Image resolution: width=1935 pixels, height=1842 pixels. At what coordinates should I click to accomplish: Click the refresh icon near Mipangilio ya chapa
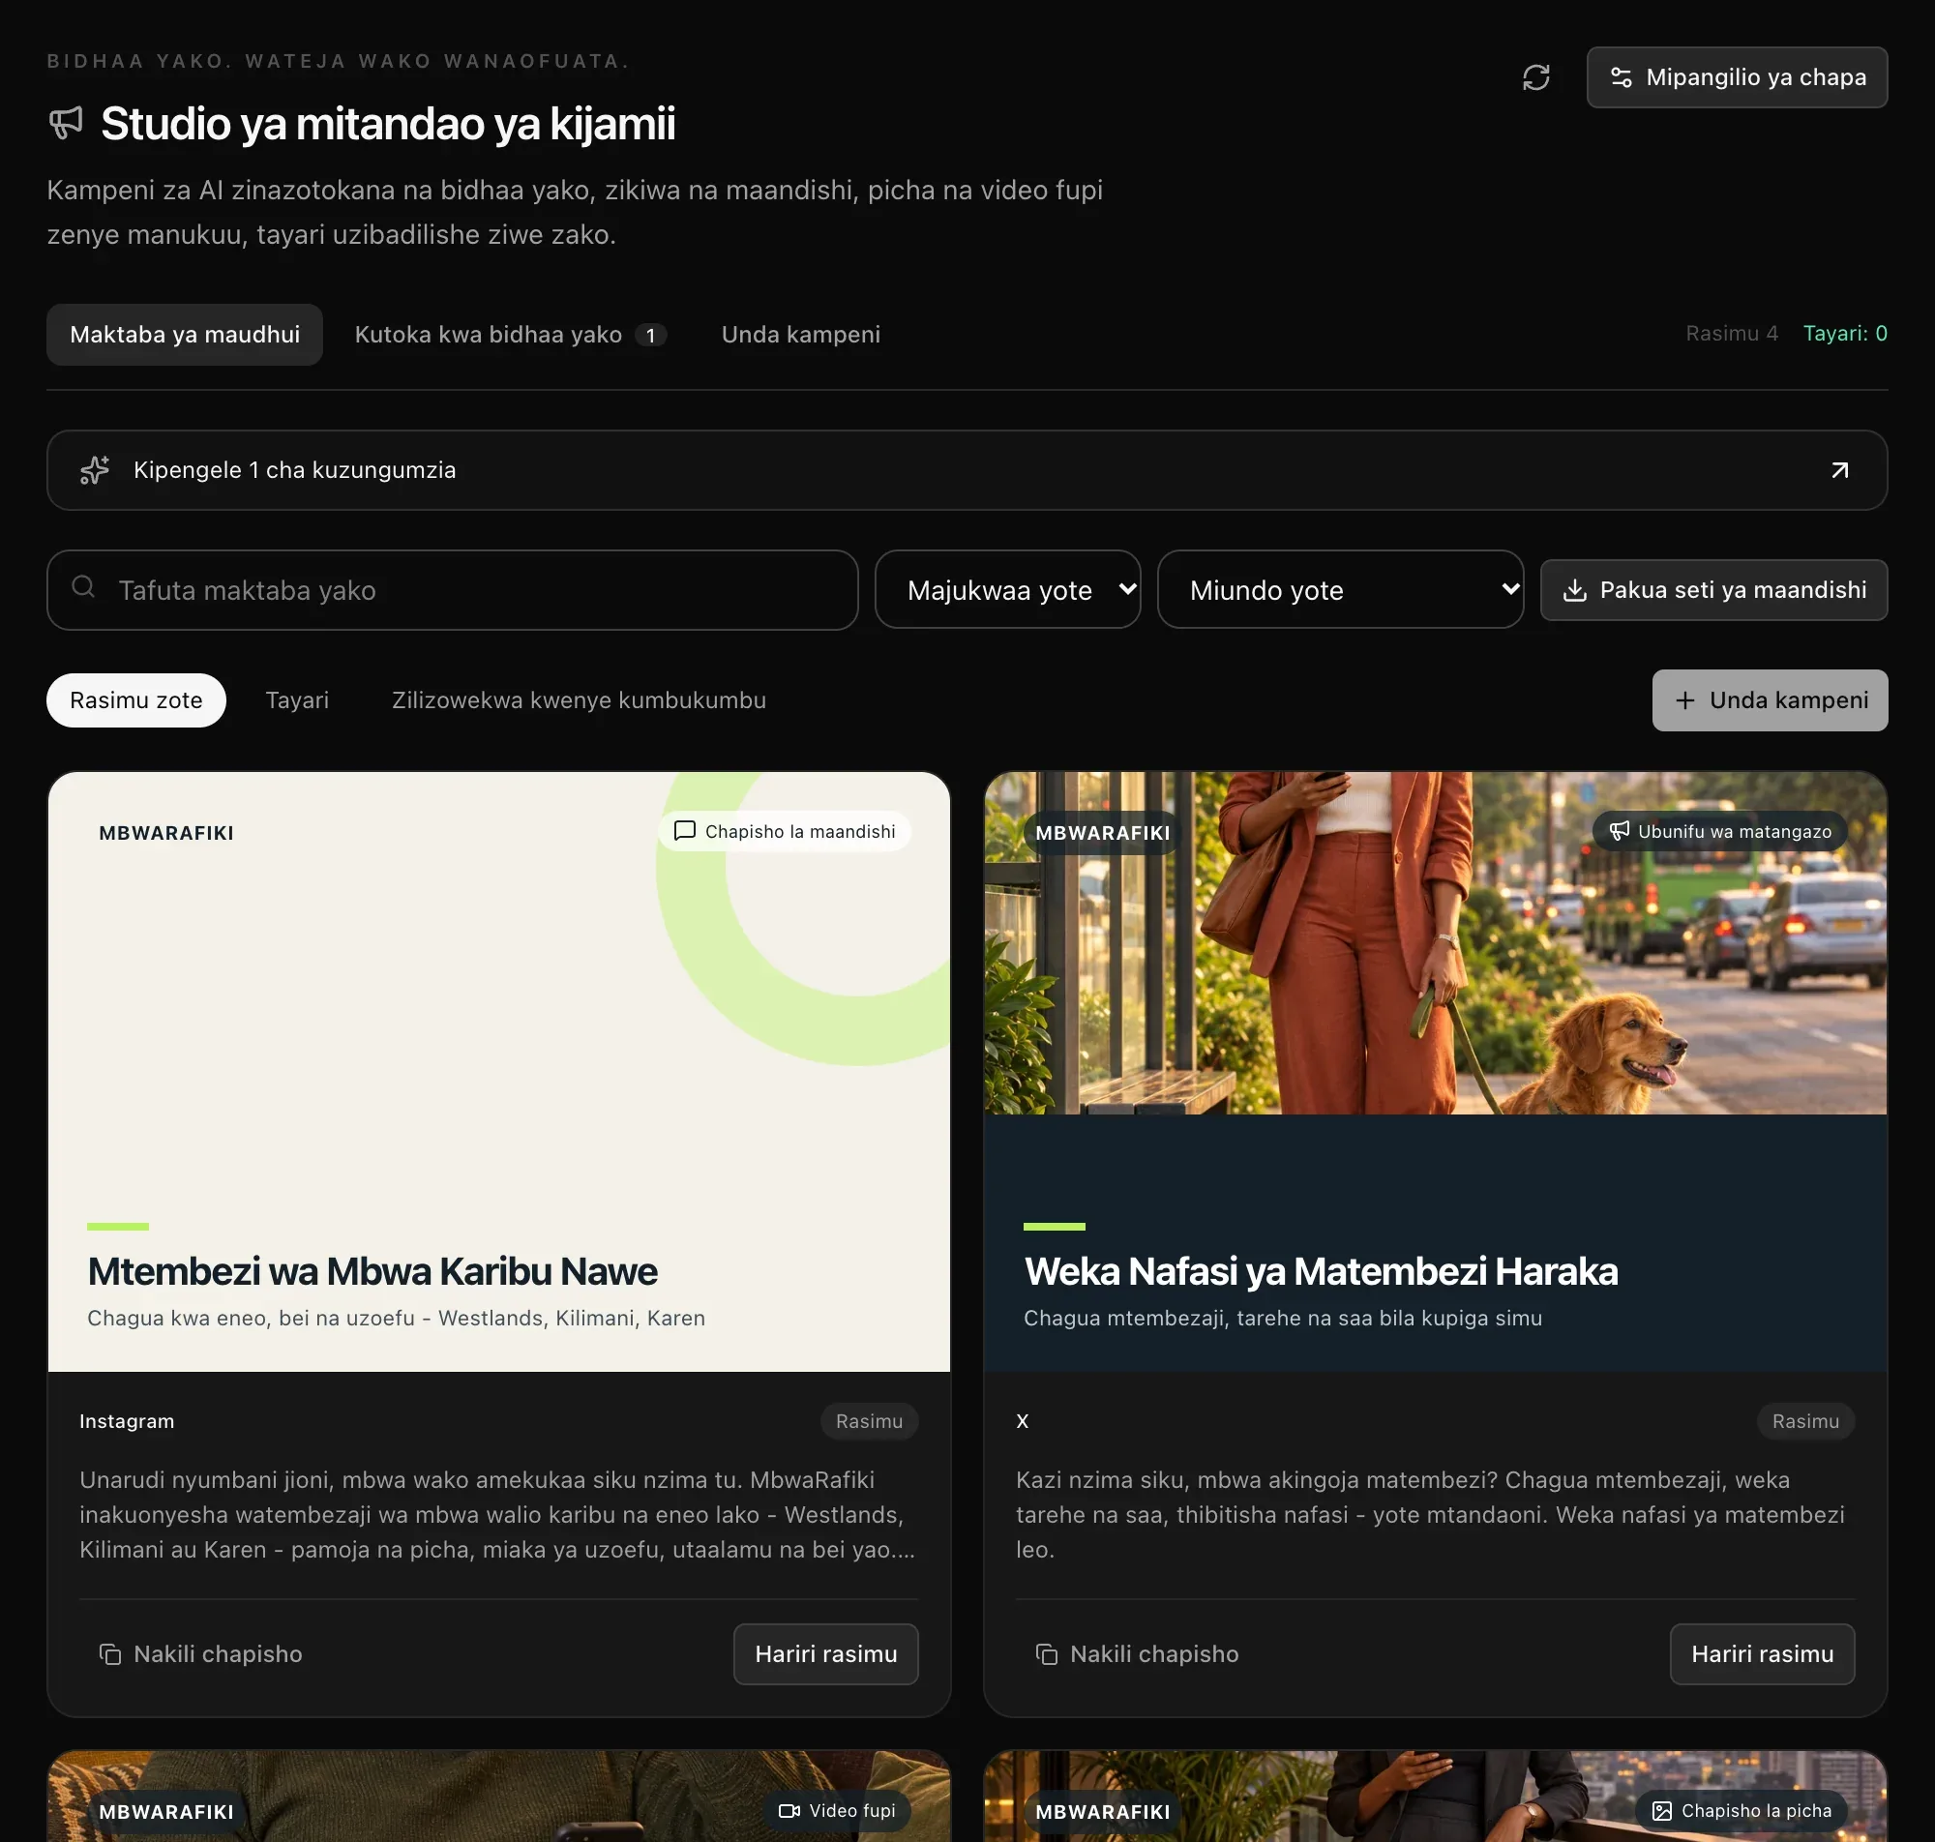(x=1535, y=77)
